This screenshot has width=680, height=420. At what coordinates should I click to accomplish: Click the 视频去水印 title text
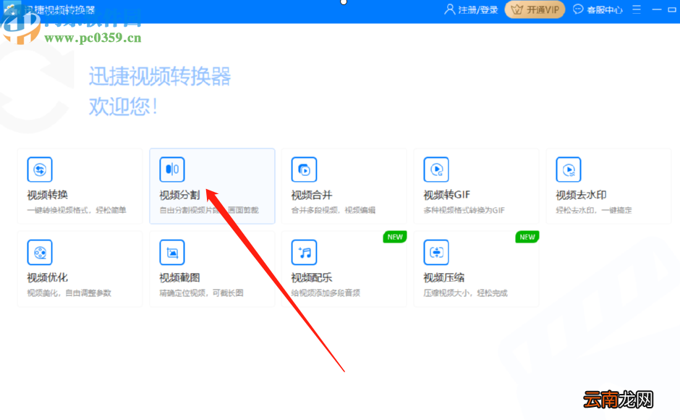(x=581, y=195)
